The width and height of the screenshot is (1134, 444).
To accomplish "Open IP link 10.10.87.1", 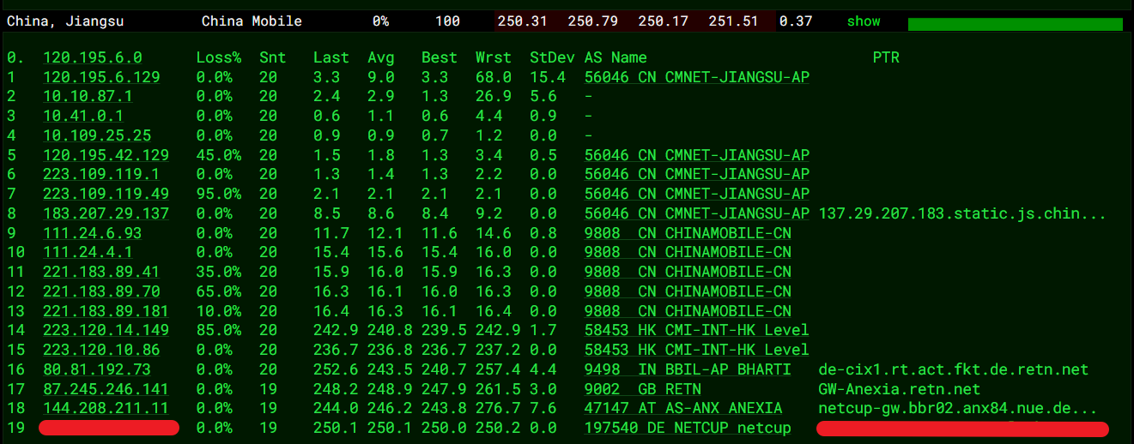I will 88,96.
